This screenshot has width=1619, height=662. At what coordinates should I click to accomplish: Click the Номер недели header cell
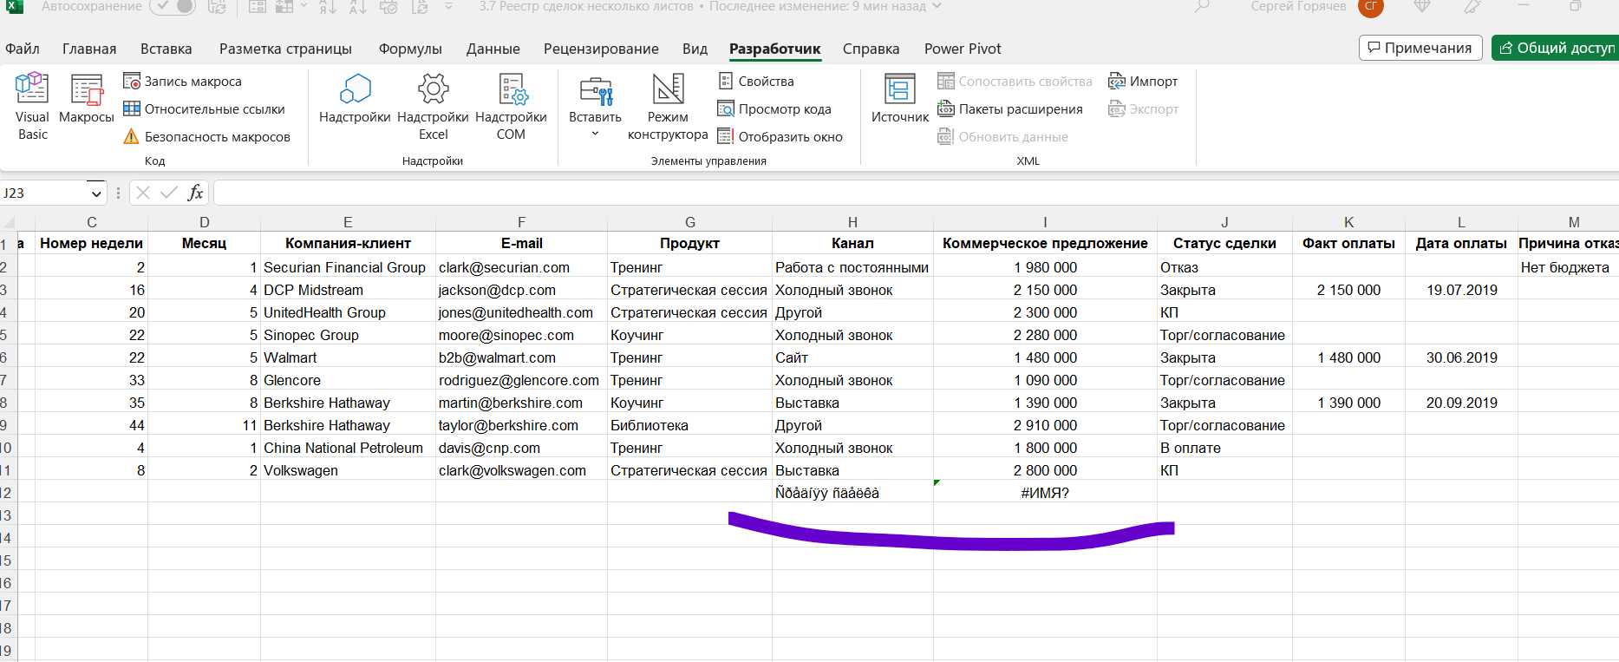point(92,244)
